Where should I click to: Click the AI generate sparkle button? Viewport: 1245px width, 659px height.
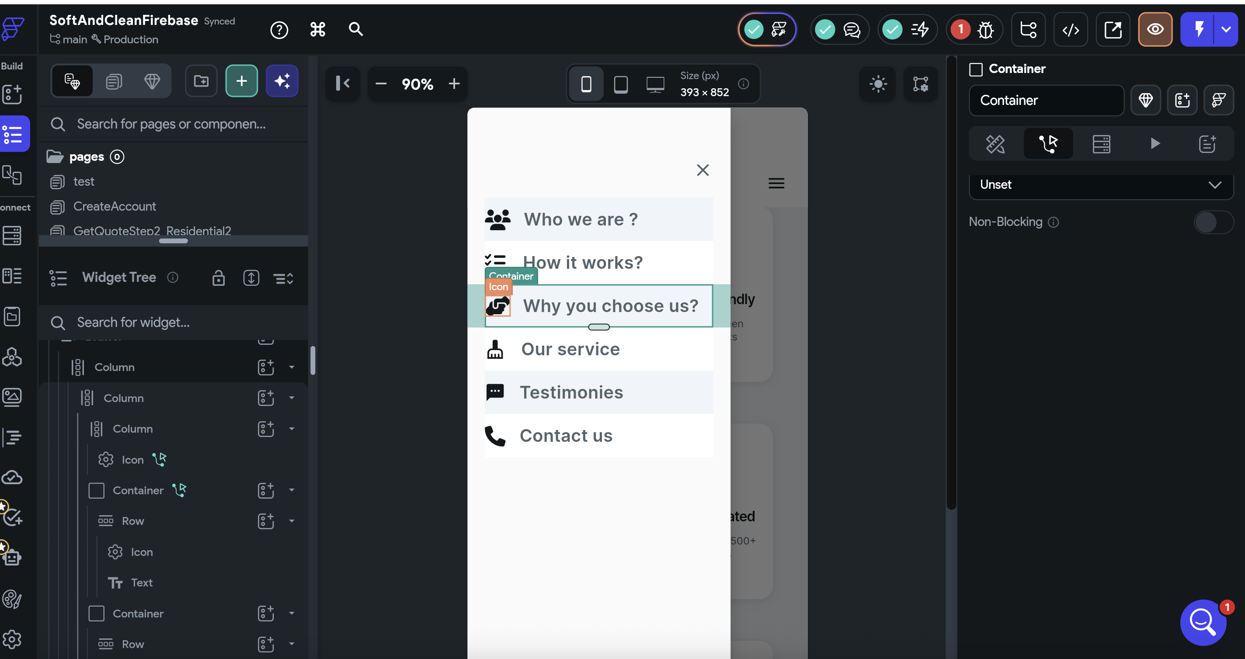(x=282, y=81)
